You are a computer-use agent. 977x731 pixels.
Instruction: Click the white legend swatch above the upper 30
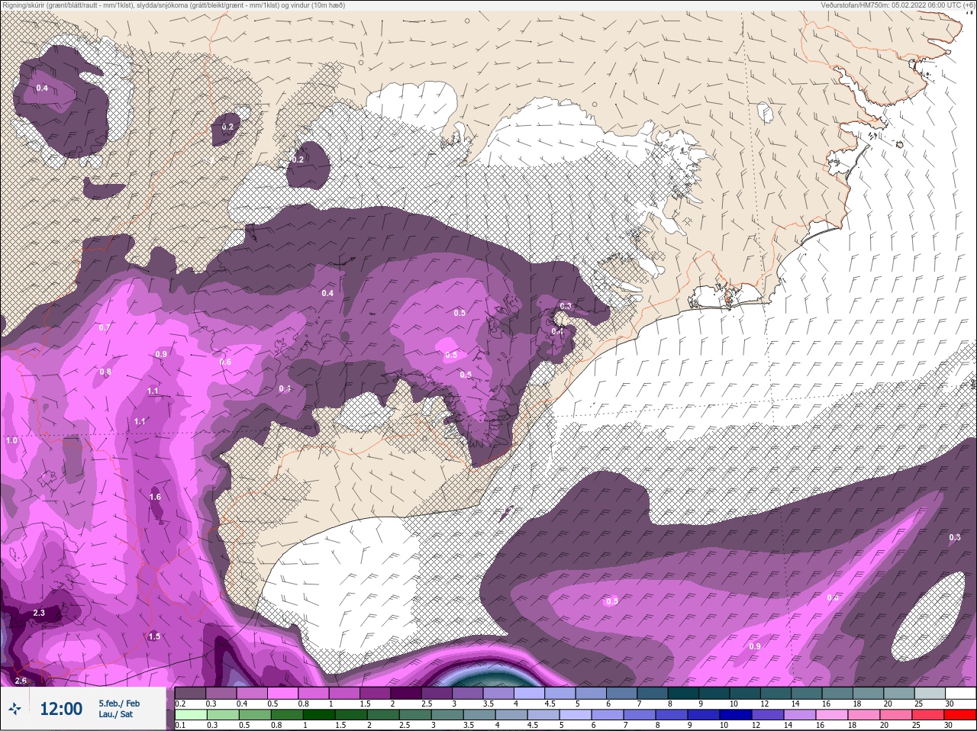(960, 693)
